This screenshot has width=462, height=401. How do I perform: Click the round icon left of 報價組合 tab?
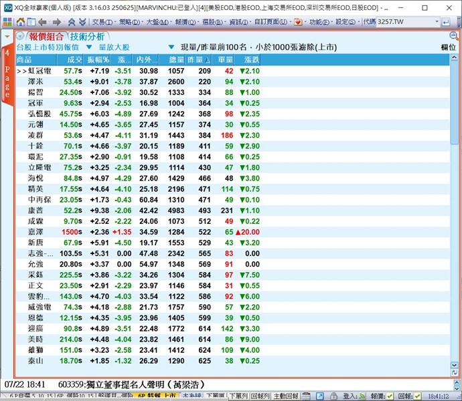coord(19,36)
